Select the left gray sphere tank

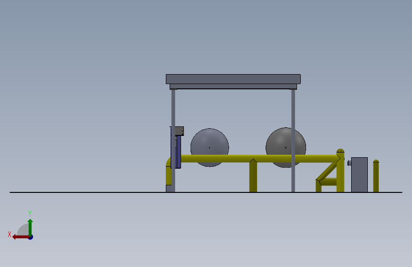210,147
